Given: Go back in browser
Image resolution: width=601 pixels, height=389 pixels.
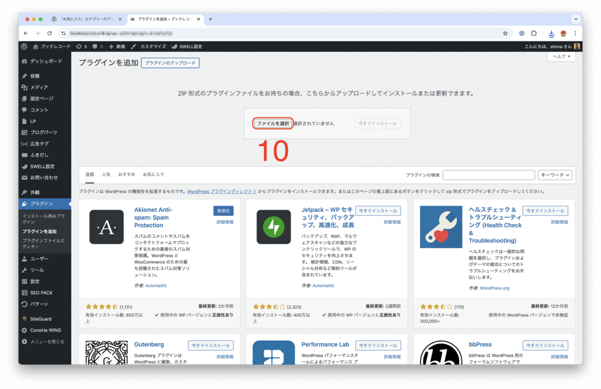Looking at the screenshot, I should point(26,33).
